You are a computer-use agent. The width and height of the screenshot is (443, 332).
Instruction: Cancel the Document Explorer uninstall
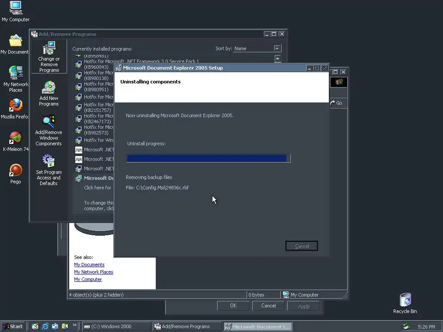click(x=302, y=246)
